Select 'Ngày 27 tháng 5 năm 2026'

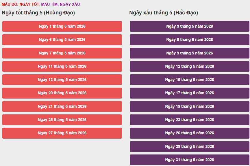pyautogui.click(x=62, y=133)
